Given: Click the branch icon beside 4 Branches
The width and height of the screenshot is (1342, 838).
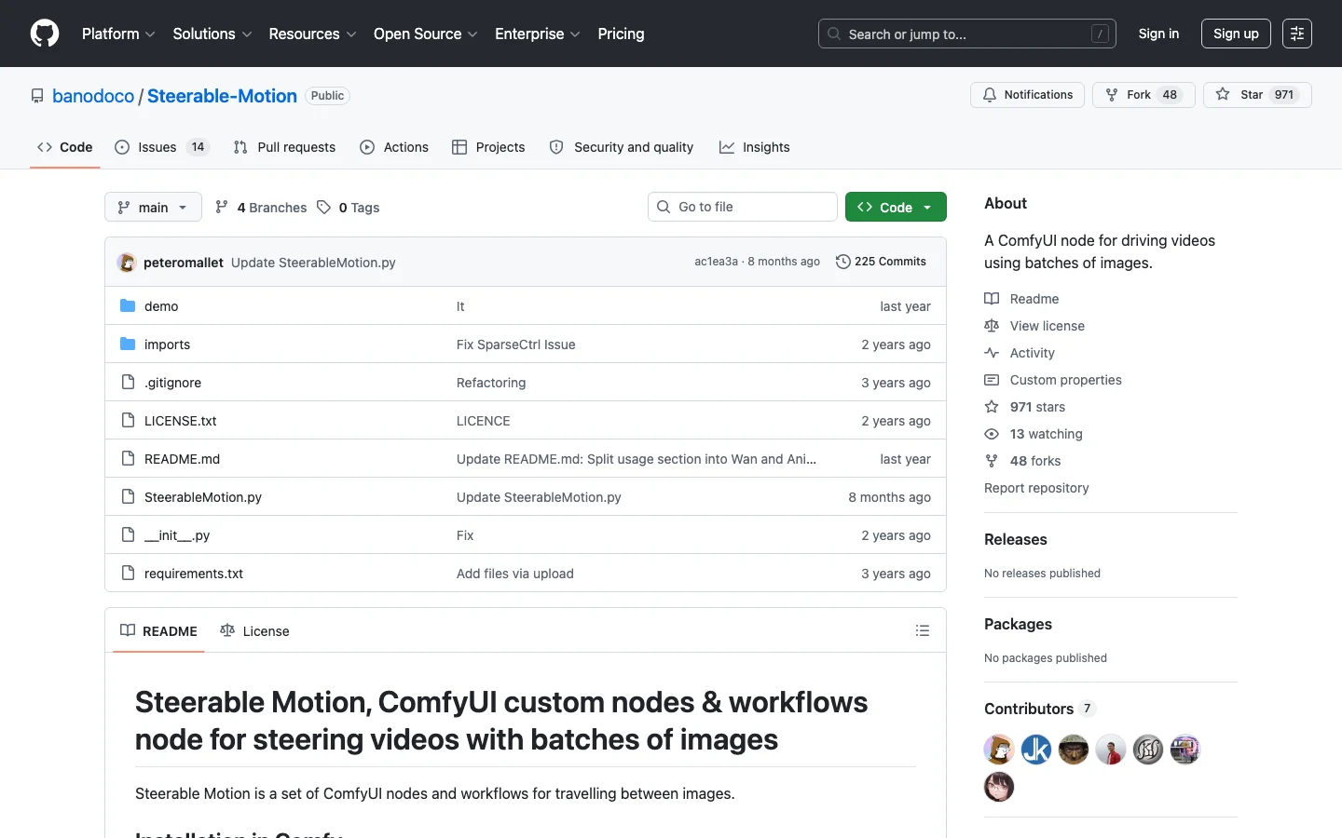Looking at the screenshot, I should tap(222, 207).
